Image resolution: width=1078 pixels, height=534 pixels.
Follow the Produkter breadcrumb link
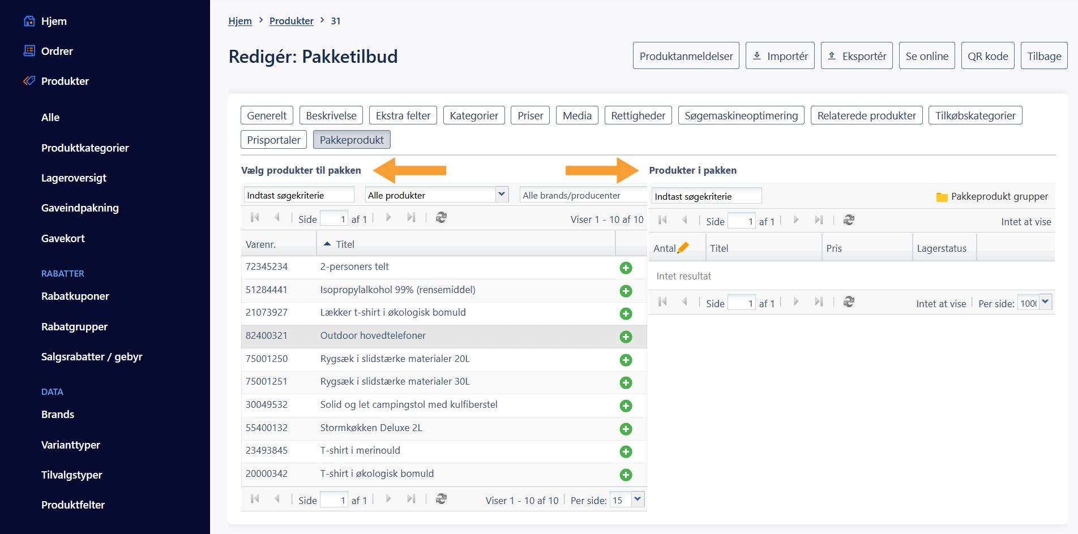tap(291, 21)
